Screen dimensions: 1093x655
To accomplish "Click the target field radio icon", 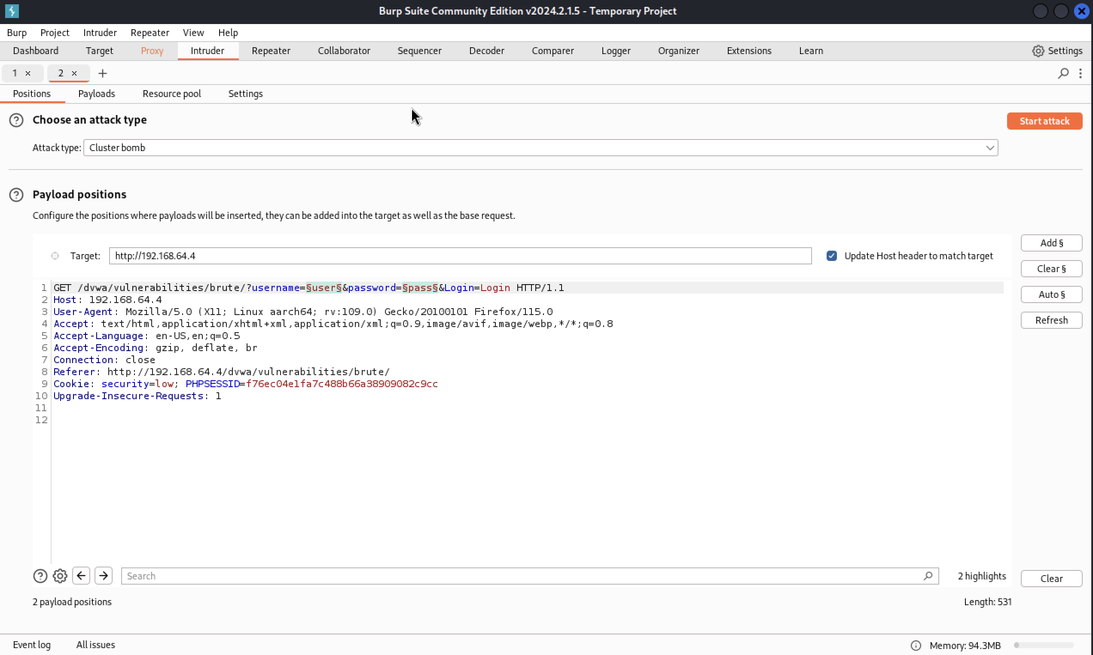I will 55,255.
